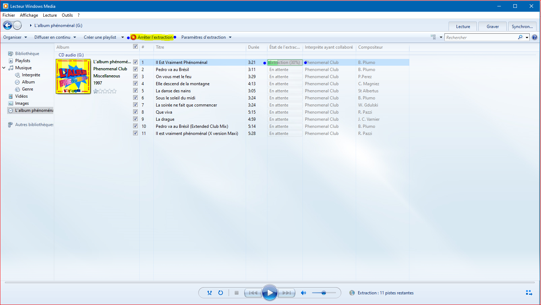Open Images library in sidebar
Screen dimensions: 541x305
[x=22, y=103]
